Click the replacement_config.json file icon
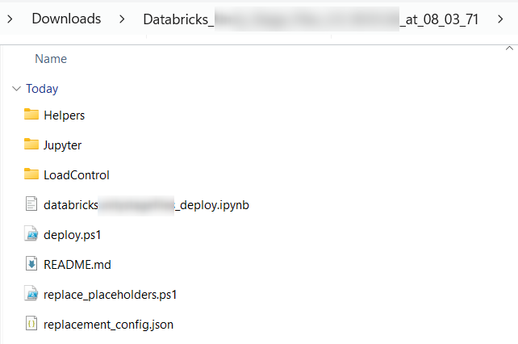The image size is (518, 344). pos(31,324)
